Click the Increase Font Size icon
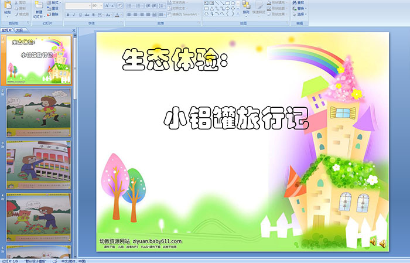Image resolution: width=410 pixels, height=263 pixels. [106, 5]
